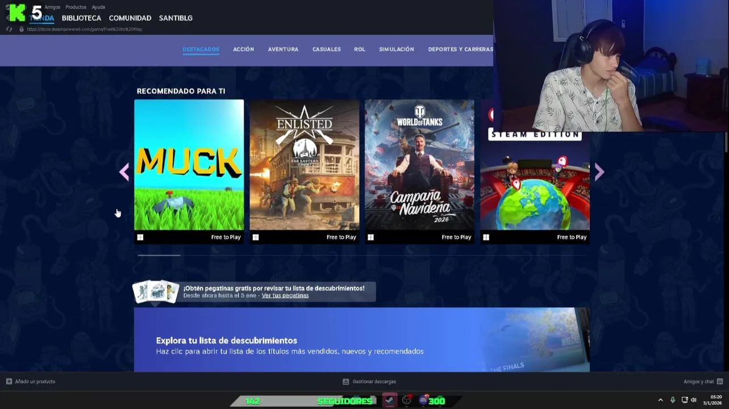
Task: Click the volume speaker icon in the tray
Action: (694, 400)
